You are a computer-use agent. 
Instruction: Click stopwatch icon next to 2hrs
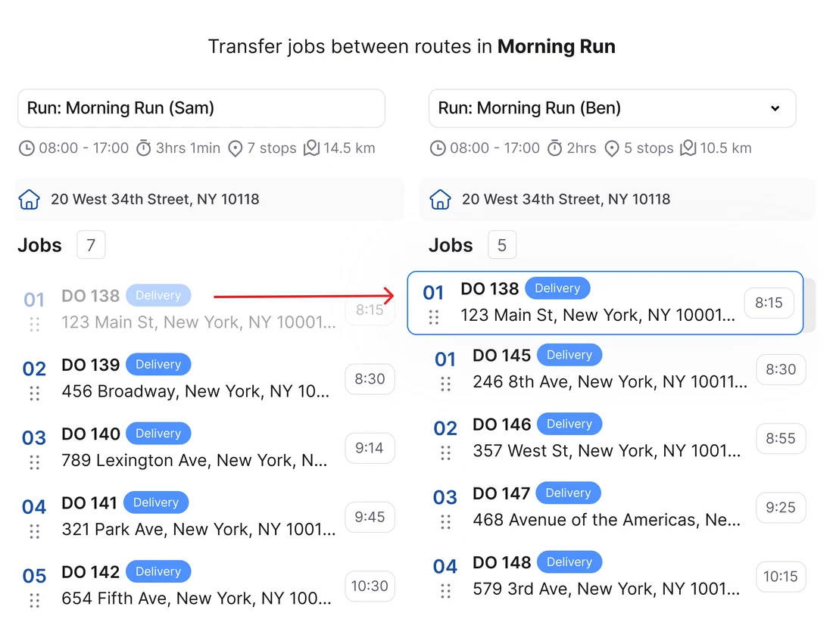pyautogui.click(x=554, y=148)
